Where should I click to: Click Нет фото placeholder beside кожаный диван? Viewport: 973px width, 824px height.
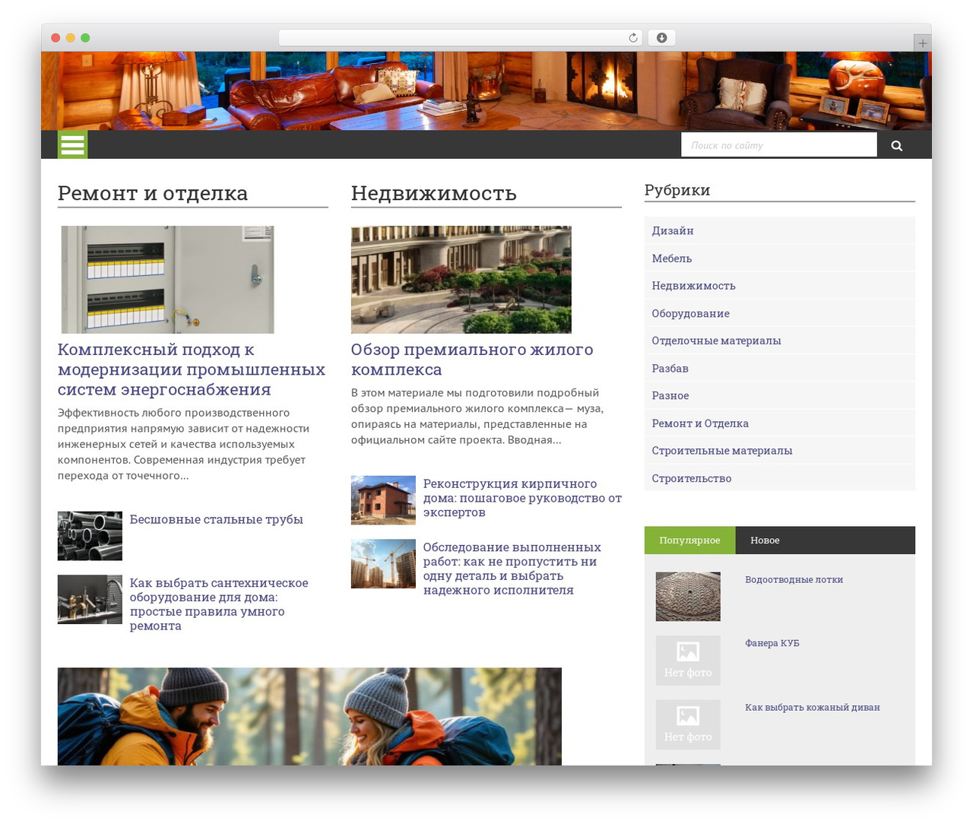(688, 725)
